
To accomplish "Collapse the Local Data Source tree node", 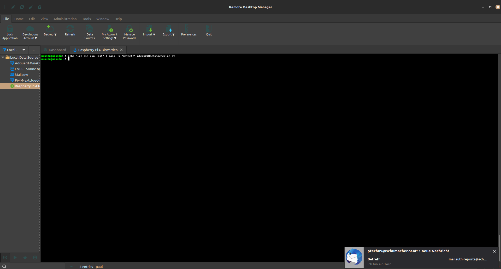I will (x=3, y=57).
